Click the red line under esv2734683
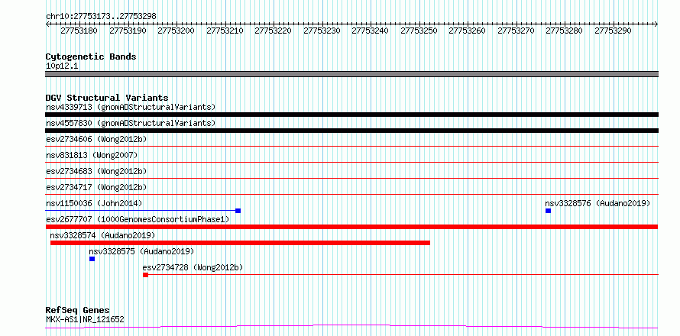Image resolution: width=680 pixels, height=336 pixels. pyautogui.click(x=351, y=178)
